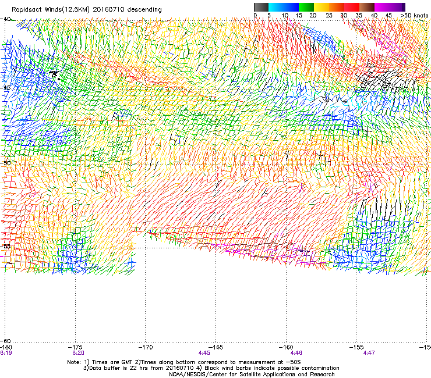Click the '6:19' pass time label

coord(6,353)
